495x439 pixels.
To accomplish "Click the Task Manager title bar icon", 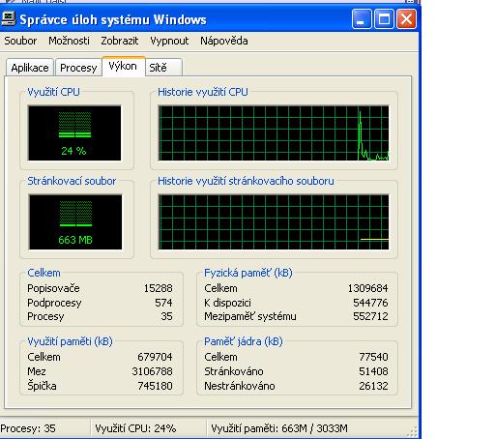I will click(x=8, y=19).
